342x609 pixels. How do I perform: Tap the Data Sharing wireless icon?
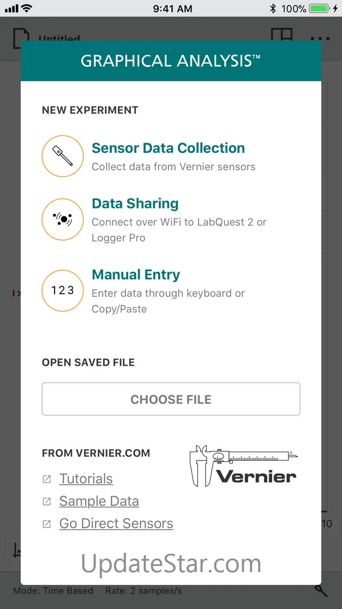[x=63, y=219]
